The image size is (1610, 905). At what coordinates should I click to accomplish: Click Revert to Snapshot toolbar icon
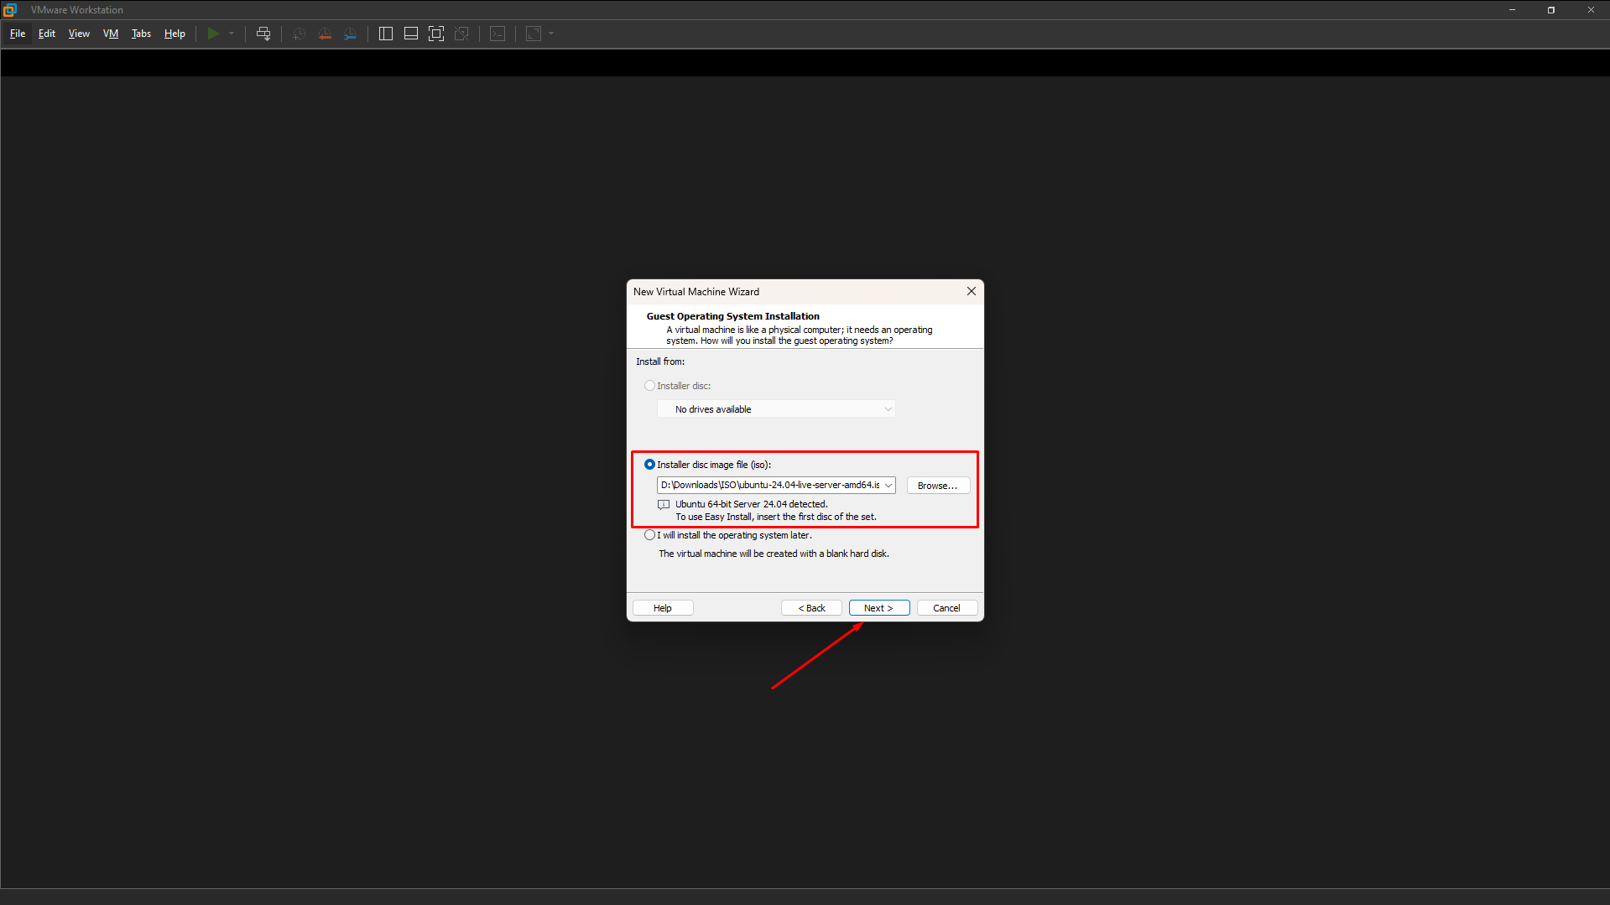point(325,34)
